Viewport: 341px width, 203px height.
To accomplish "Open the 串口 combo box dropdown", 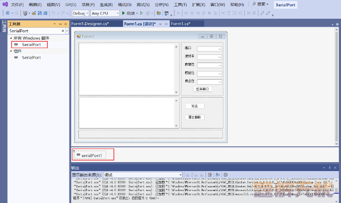I will point(220,49).
